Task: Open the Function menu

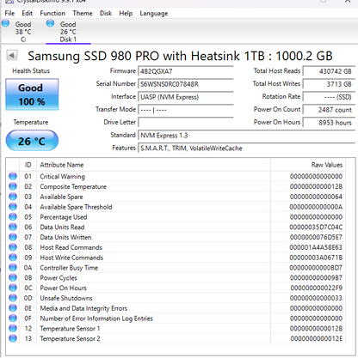Action: (52, 13)
